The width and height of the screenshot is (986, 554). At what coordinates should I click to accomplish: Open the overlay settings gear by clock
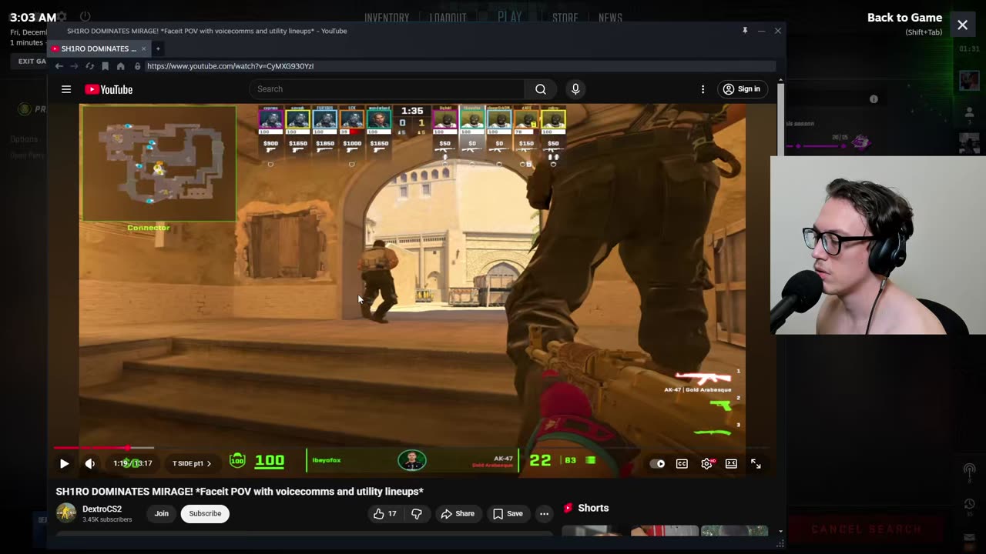point(62,17)
